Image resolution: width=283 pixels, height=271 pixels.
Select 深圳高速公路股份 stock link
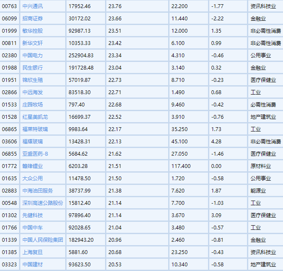point(43,203)
